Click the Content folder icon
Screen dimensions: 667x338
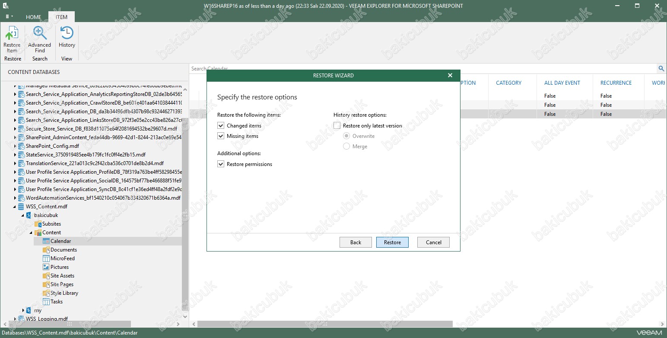pyautogui.click(x=38, y=233)
